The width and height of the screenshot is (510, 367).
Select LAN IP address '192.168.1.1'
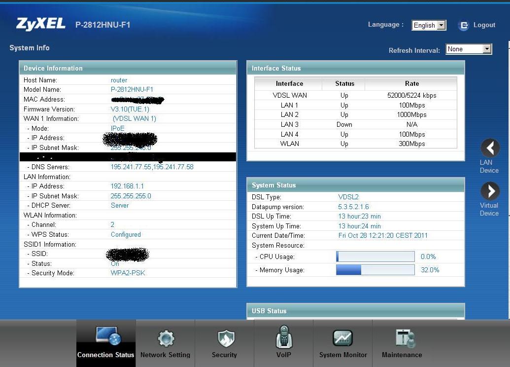[127, 186]
